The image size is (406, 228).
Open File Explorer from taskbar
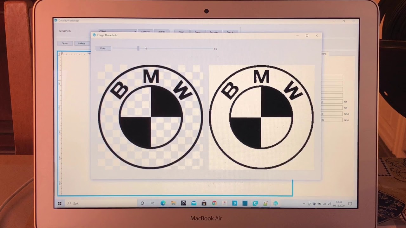coord(173,203)
